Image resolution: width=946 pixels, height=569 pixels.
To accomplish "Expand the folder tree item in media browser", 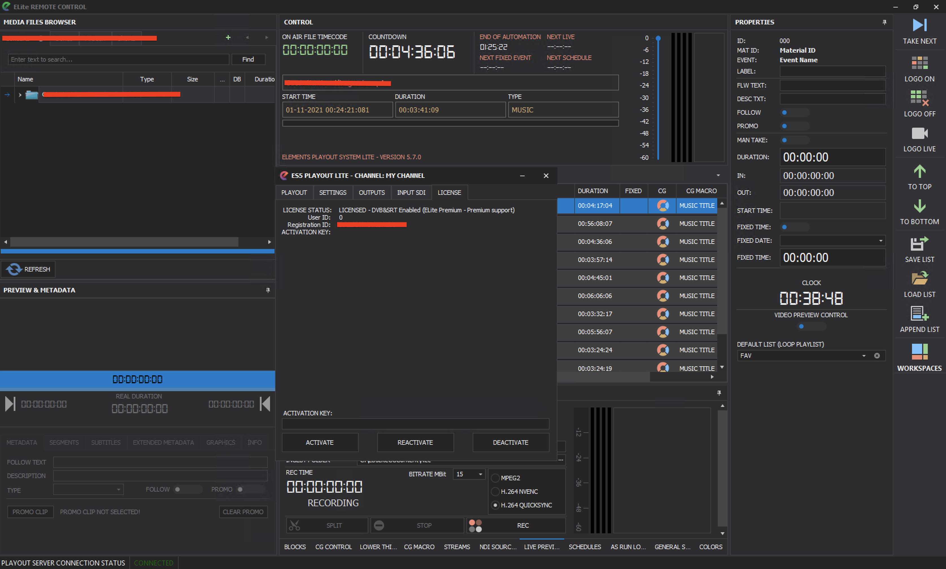I will pos(20,95).
